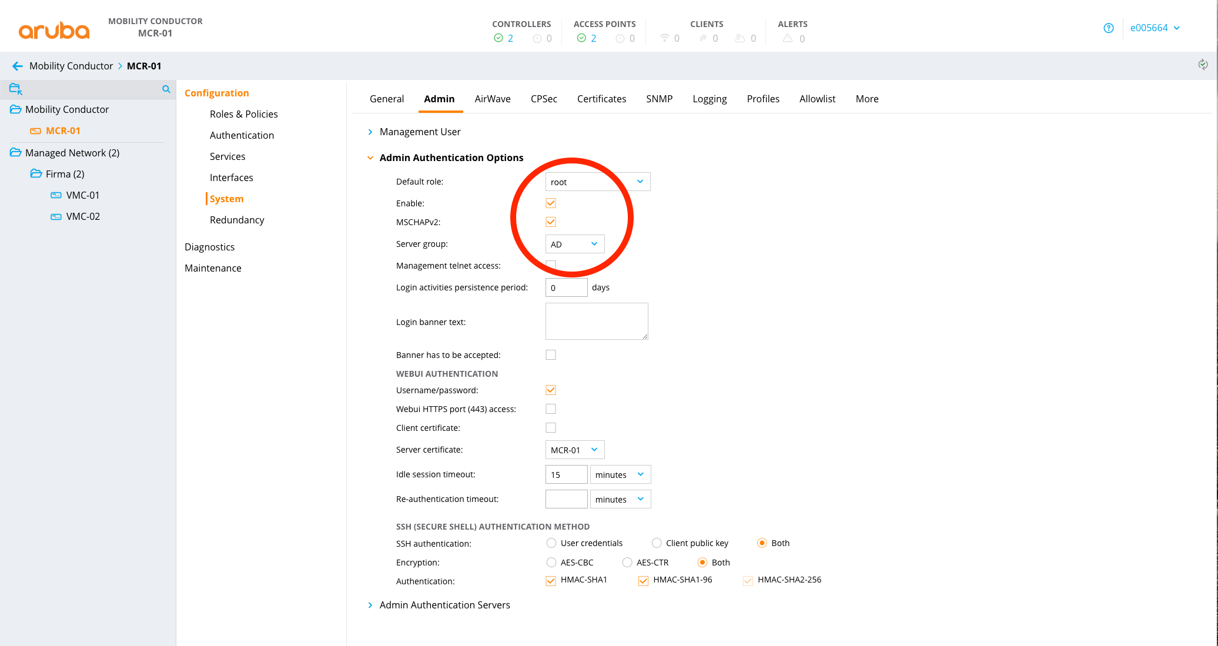Select VMC-01 in the network tree
The width and height of the screenshot is (1218, 646).
pos(83,195)
